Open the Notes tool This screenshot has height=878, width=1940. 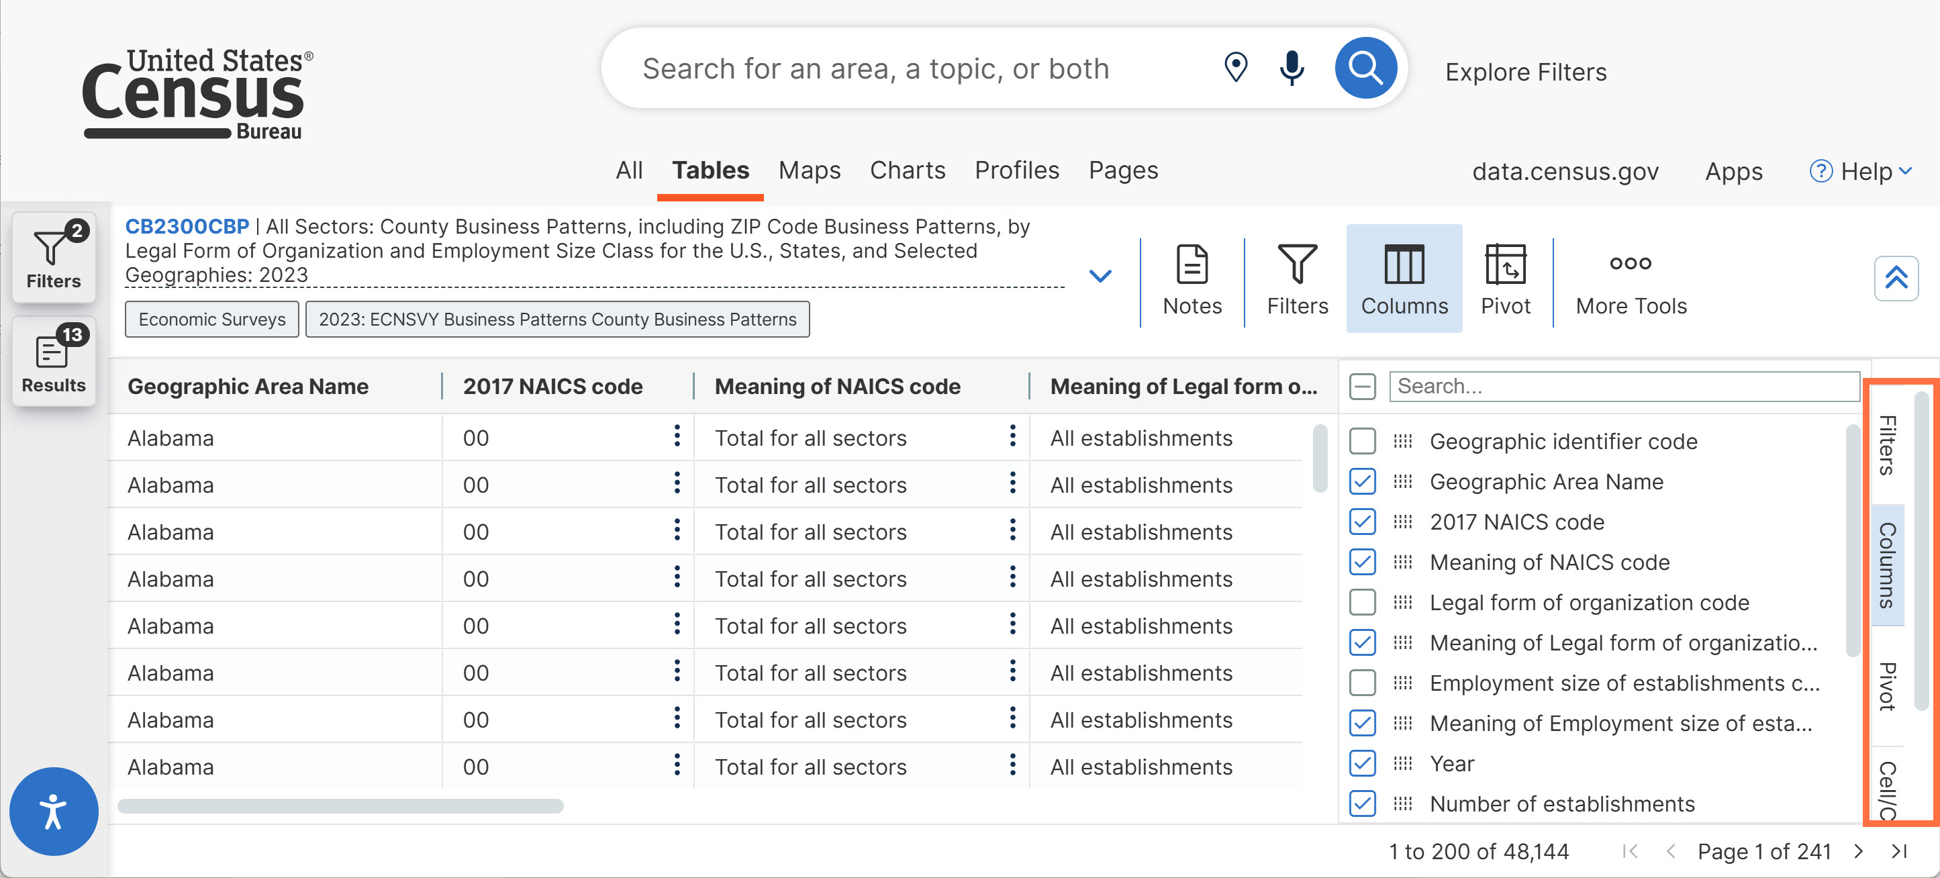click(1192, 279)
